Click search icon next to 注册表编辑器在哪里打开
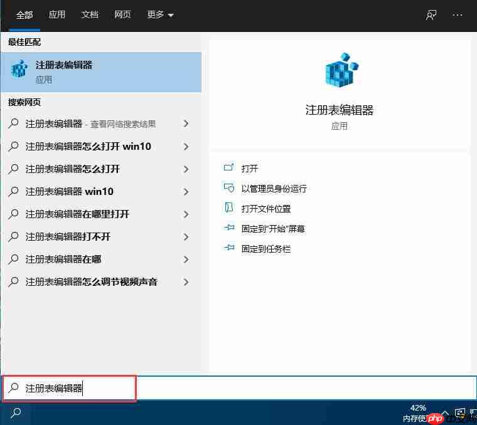 (x=13, y=214)
